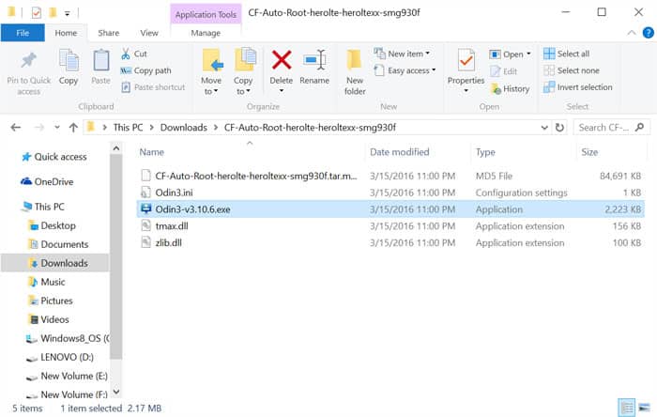This screenshot has width=657, height=417.
Task: Create a New folder
Action: click(x=355, y=72)
